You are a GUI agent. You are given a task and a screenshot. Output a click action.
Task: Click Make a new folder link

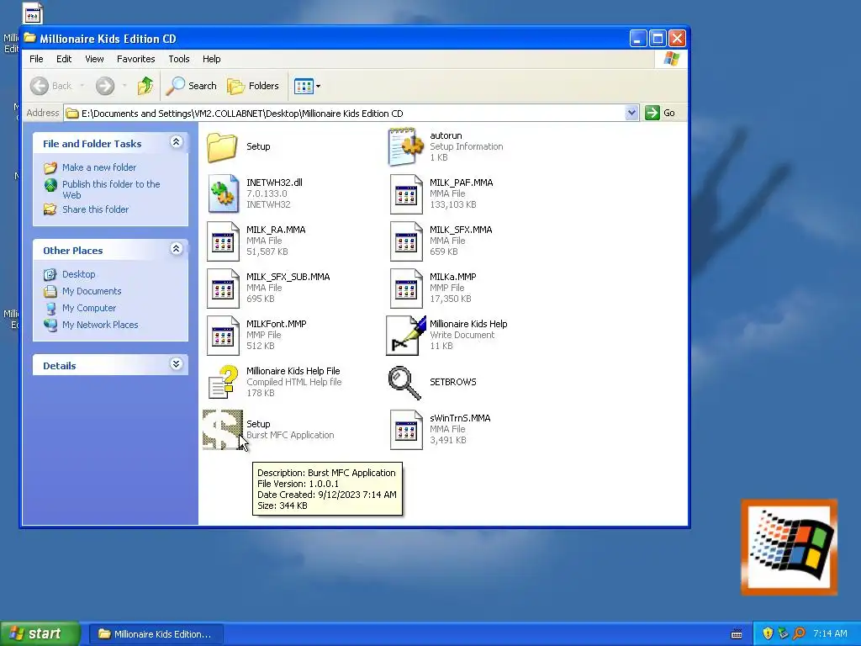(99, 167)
